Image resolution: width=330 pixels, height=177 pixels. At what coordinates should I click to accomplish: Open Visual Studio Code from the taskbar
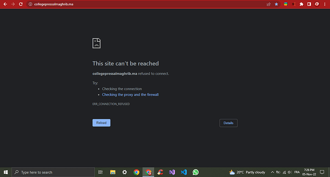(x=184, y=172)
